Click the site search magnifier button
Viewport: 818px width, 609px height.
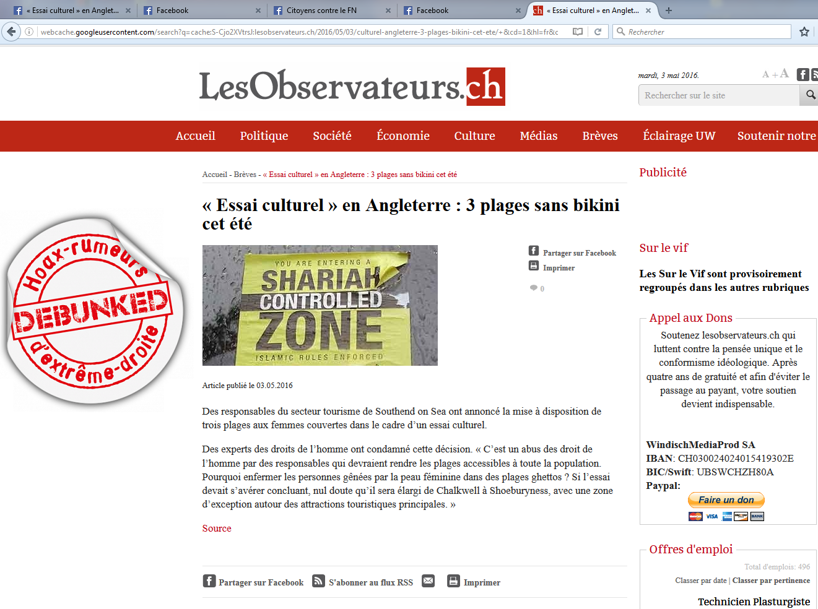click(810, 95)
